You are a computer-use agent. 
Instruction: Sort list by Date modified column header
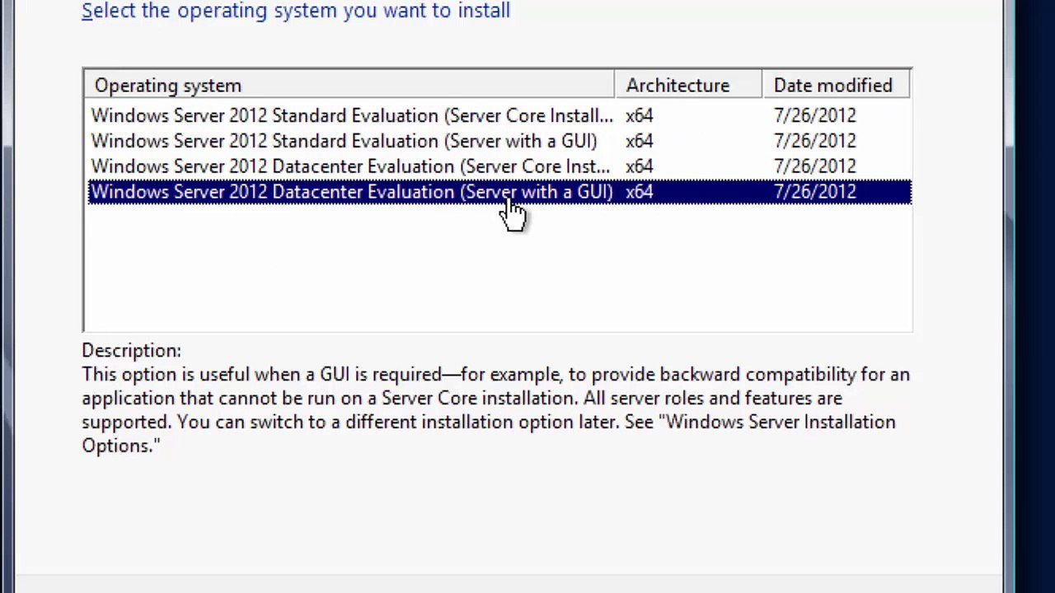pyautogui.click(x=836, y=86)
